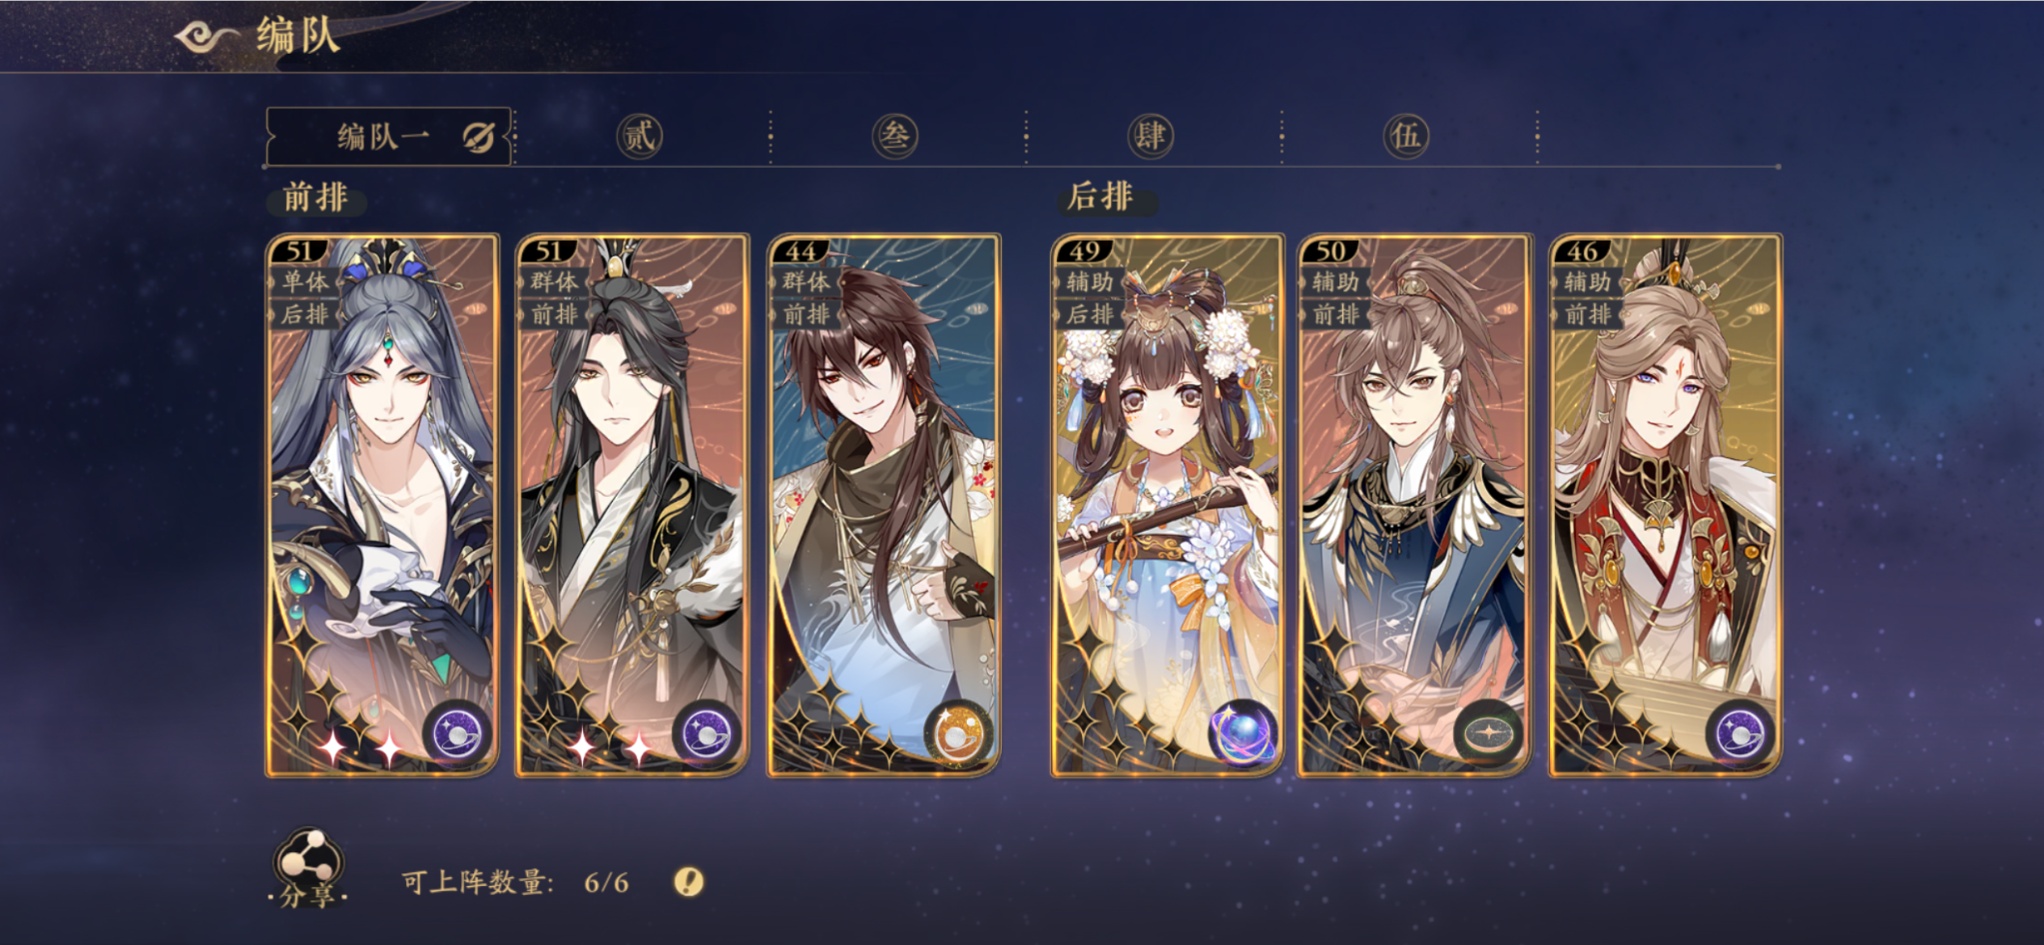Select level 46 辅助 character in red robe
This screenshot has height=945, width=2044.
(x=1665, y=505)
